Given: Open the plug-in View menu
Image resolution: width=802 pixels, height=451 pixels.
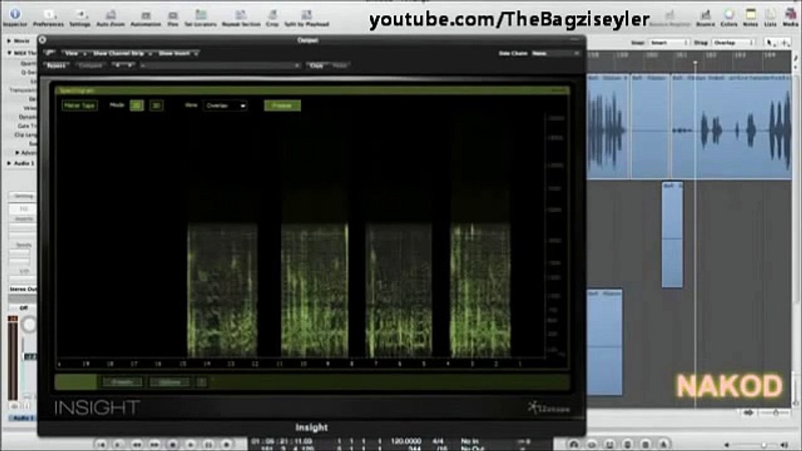Looking at the screenshot, I should point(74,53).
